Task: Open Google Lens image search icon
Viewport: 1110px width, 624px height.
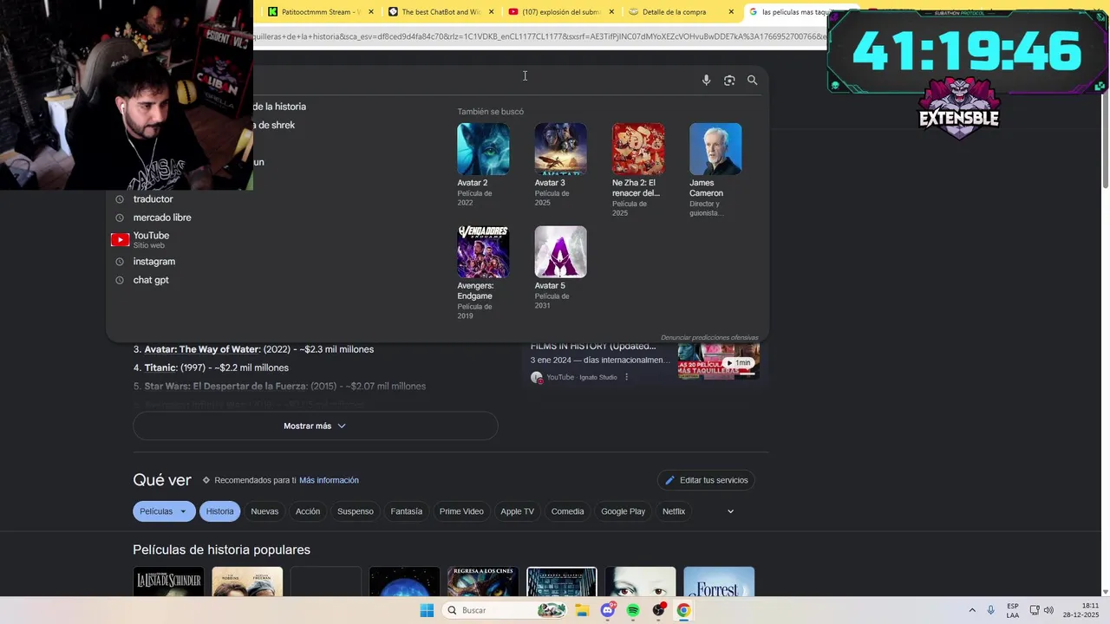Action: click(729, 80)
